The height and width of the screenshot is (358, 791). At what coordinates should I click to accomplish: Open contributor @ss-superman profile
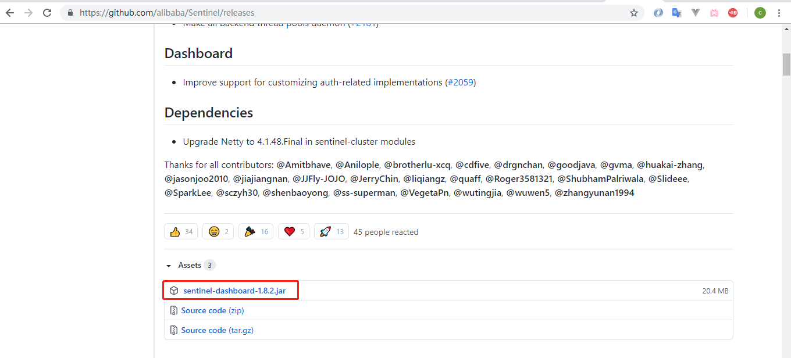tap(364, 193)
